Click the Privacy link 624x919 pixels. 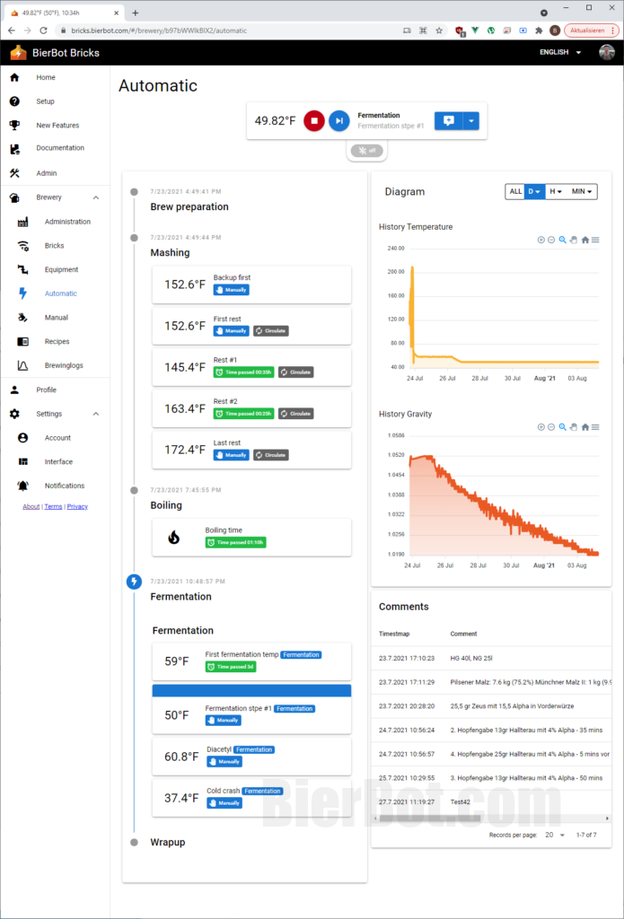click(77, 506)
